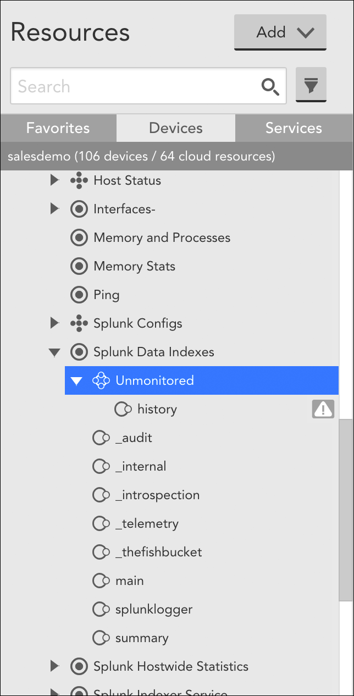354x696 pixels.
Task: Switch to the Services tab
Action: 294,128
